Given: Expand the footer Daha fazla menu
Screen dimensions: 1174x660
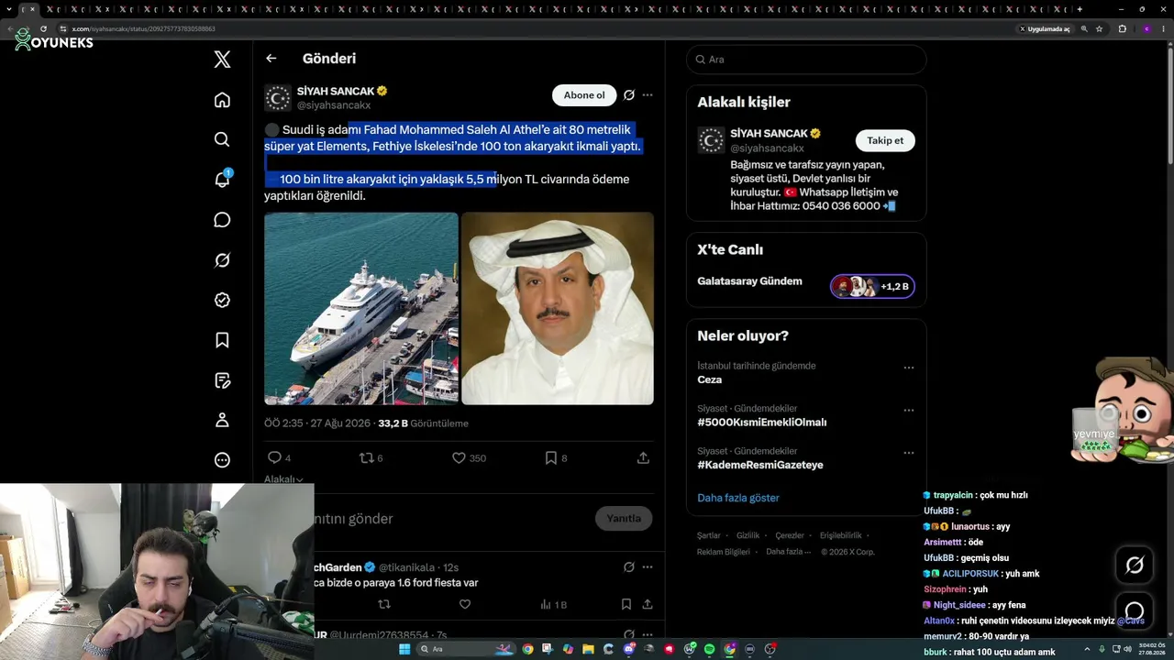Looking at the screenshot, I should click(x=788, y=552).
